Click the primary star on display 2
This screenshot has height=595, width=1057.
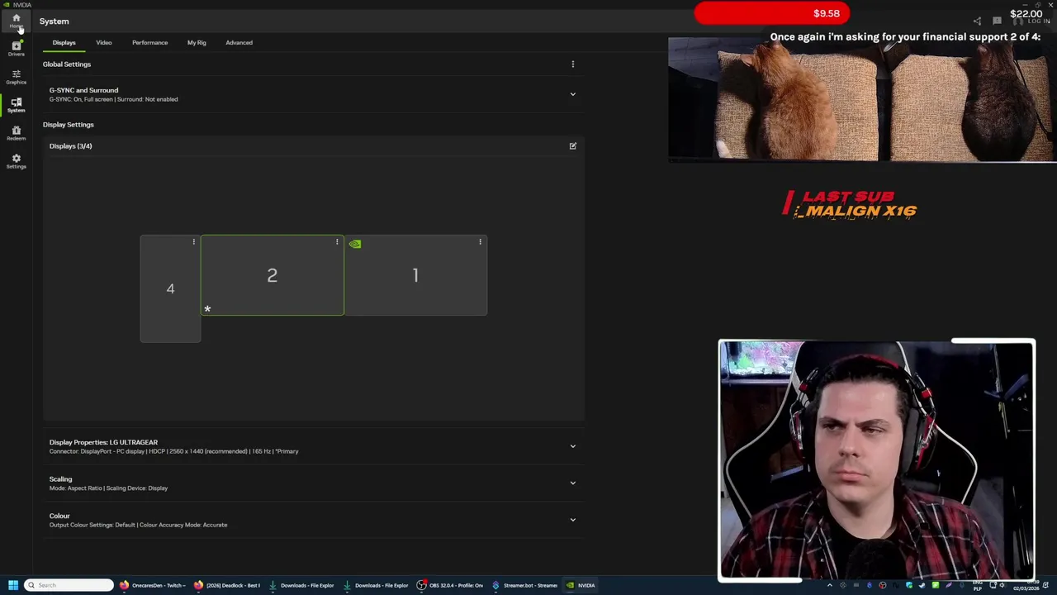(207, 308)
